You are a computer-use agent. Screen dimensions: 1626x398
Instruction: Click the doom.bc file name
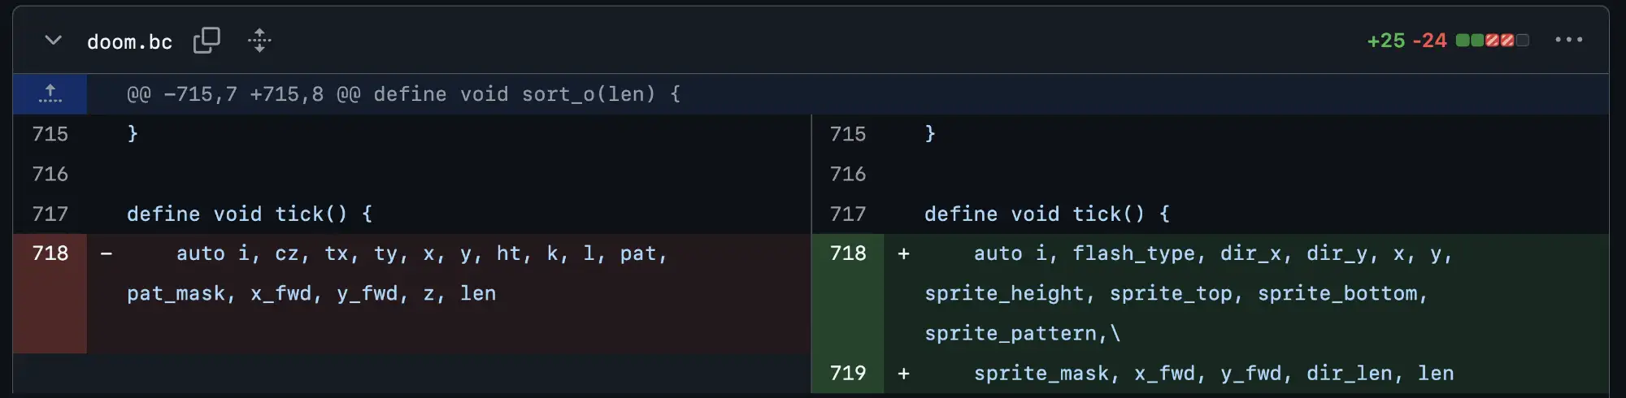tap(130, 41)
